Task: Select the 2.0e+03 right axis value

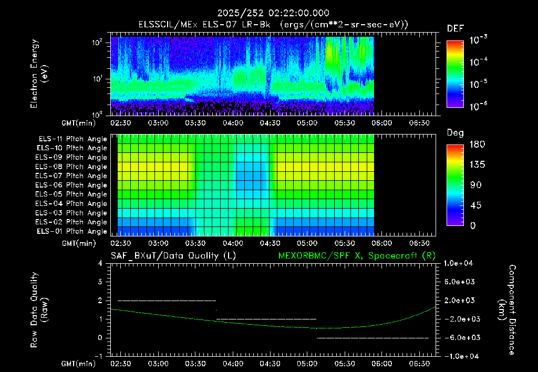Action: tap(459, 300)
